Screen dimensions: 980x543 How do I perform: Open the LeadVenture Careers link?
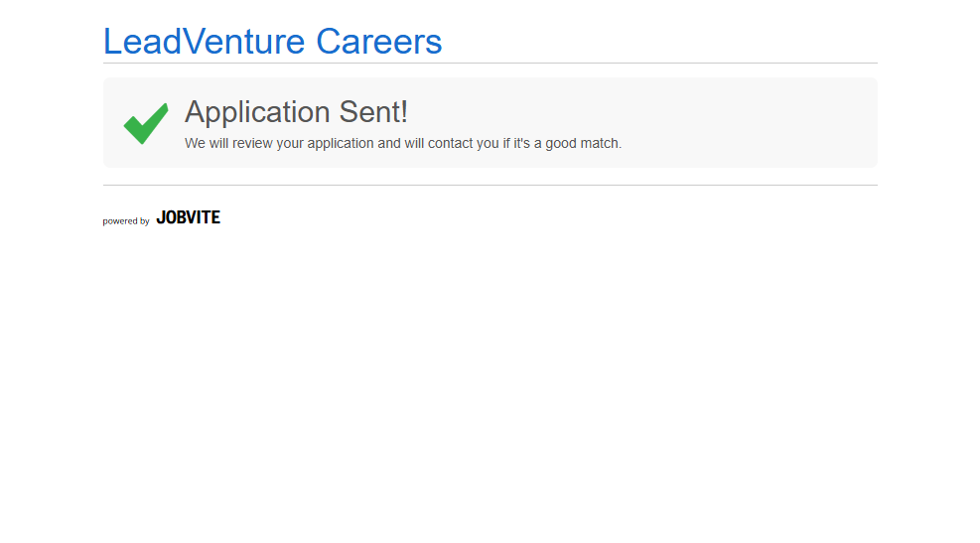point(272,42)
